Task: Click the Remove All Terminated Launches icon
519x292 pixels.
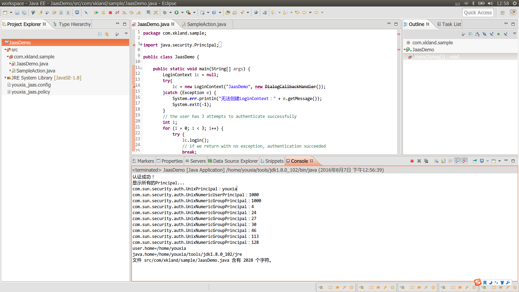Action: (426, 161)
